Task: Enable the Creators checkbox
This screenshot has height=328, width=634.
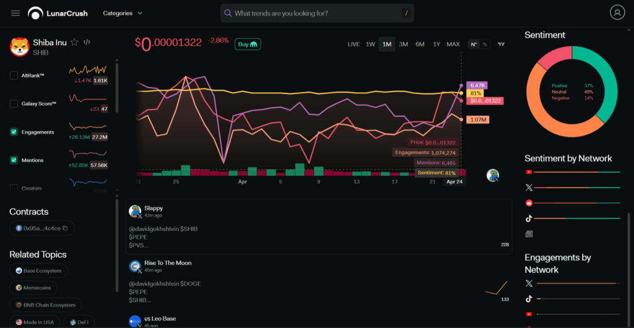Action: 14,188
